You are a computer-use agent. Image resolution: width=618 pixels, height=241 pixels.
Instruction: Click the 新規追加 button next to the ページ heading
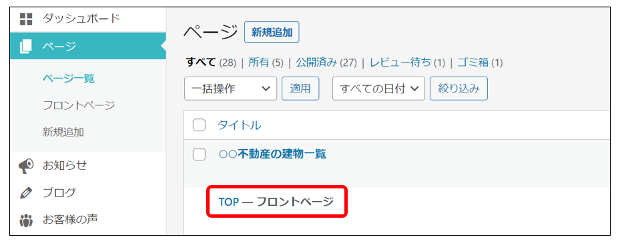pyautogui.click(x=272, y=32)
